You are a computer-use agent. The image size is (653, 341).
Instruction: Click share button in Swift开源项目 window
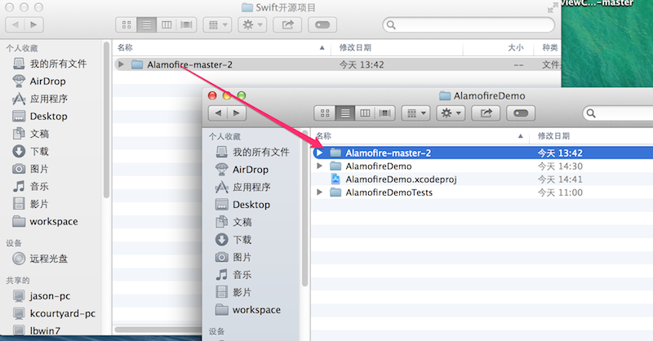pos(287,25)
